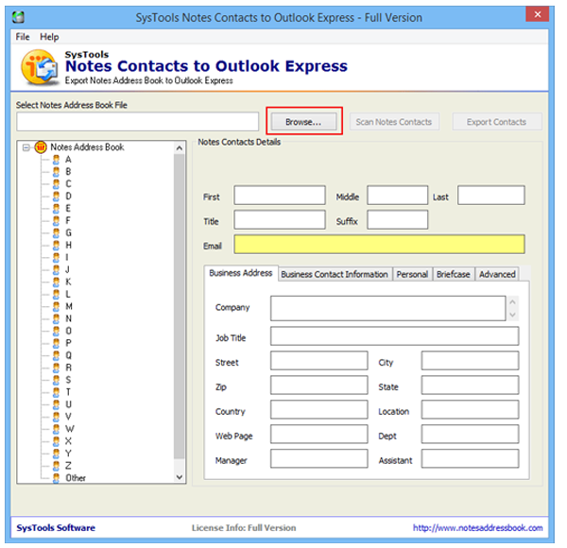This screenshot has width=567, height=548.
Task: Select letter R in the address tree
Action: coord(68,368)
